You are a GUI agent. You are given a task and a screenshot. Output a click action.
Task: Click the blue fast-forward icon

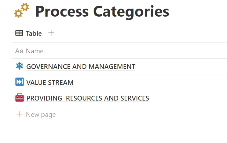(x=19, y=82)
